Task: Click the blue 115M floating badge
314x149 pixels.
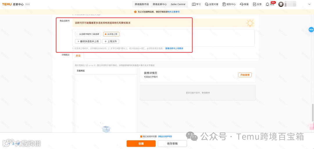Action: coord(311,30)
